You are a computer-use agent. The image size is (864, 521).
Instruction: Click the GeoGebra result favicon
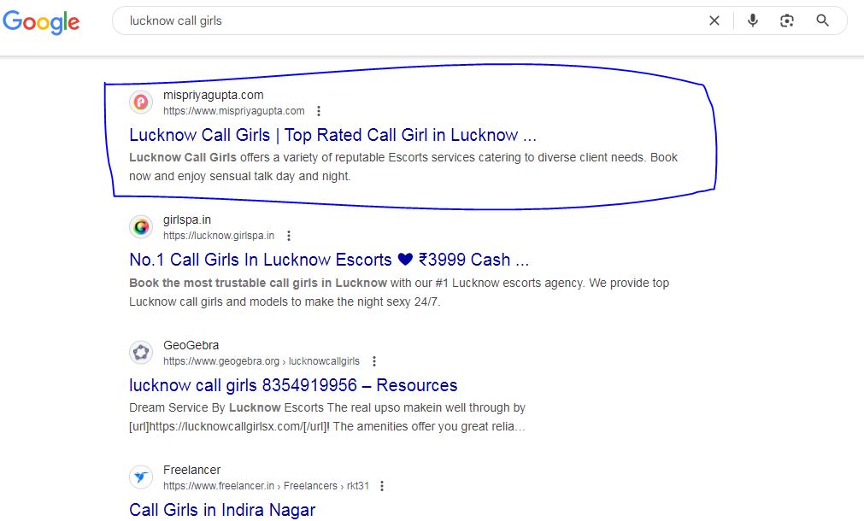(140, 352)
